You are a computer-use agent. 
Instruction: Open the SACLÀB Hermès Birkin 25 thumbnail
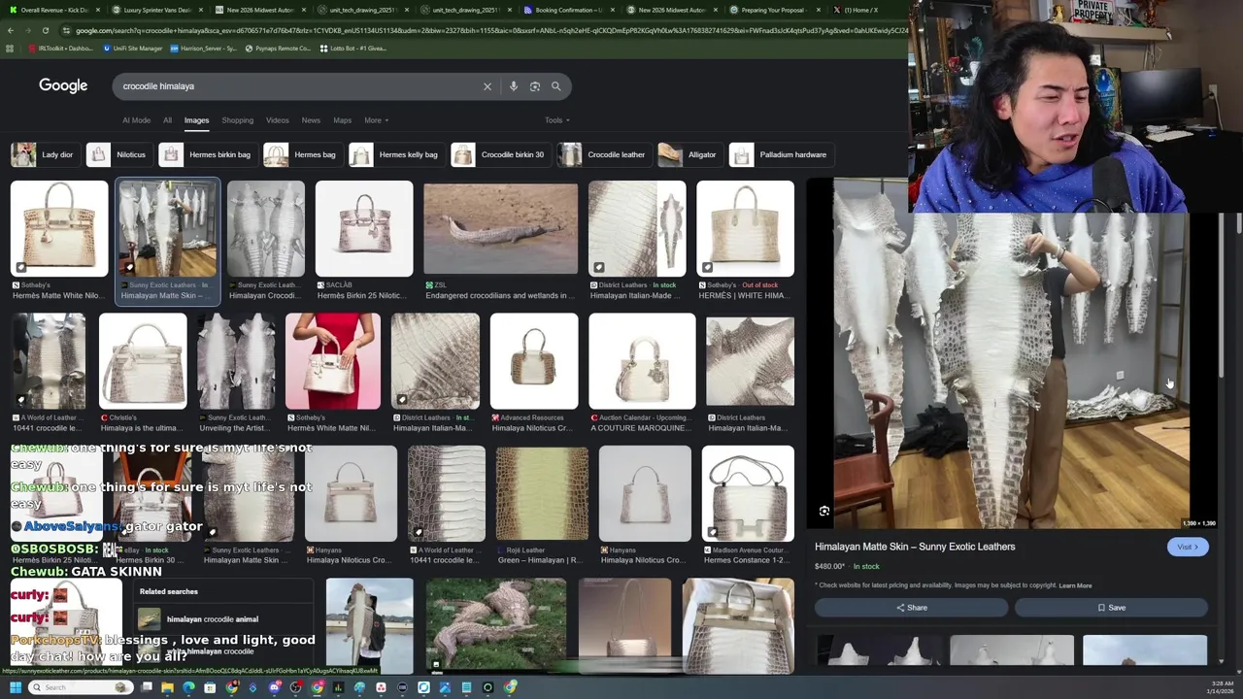[x=363, y=228]
